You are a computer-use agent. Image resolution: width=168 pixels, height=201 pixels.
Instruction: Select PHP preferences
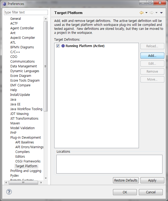click(13, 133)
